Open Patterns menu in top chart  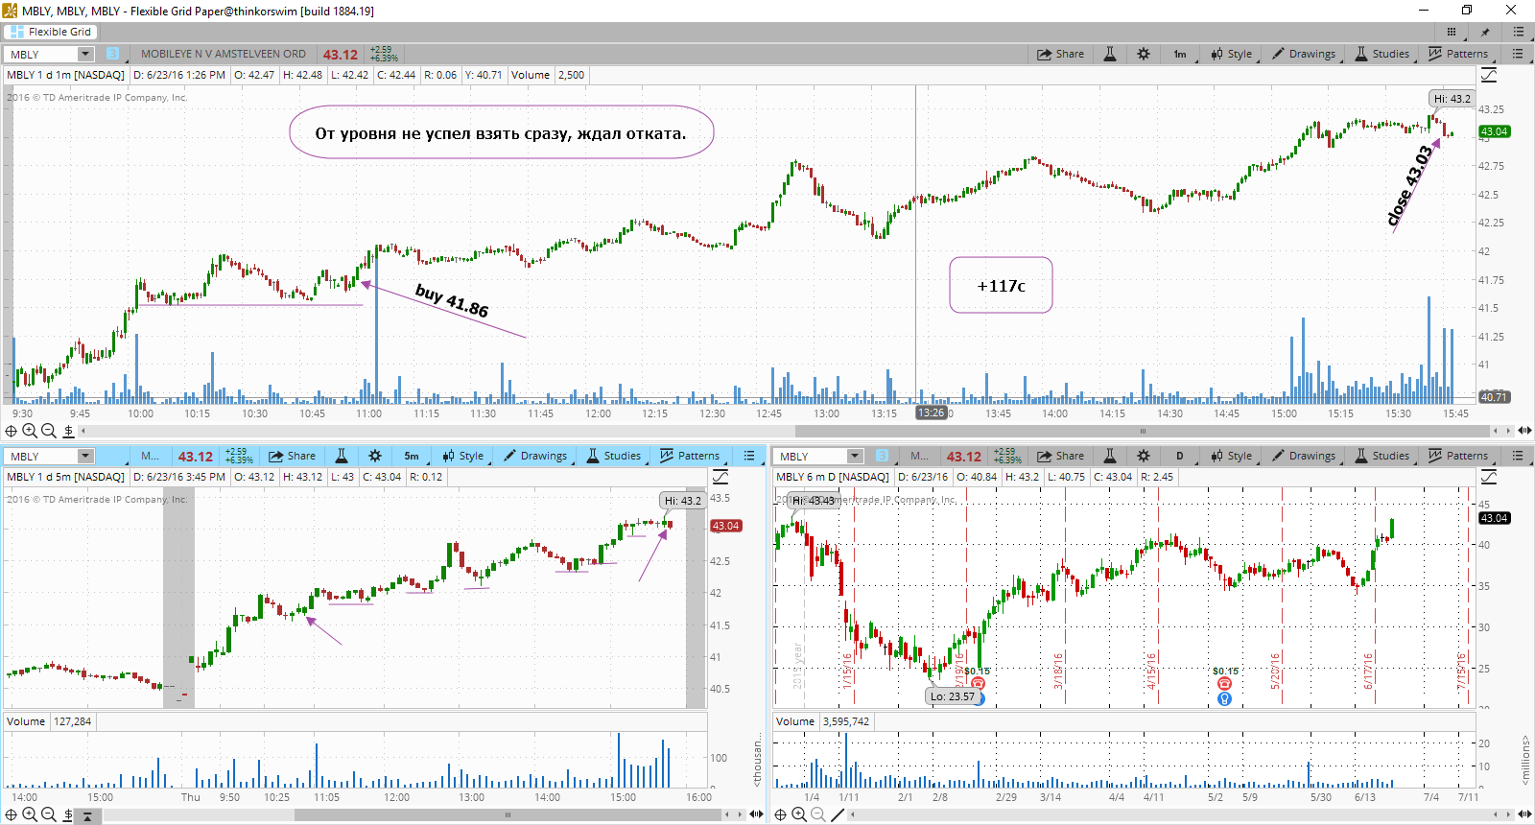coord(1458,54)
